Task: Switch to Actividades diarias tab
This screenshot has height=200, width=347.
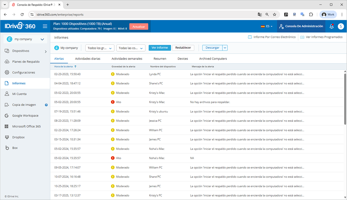Action: point(88,59)
